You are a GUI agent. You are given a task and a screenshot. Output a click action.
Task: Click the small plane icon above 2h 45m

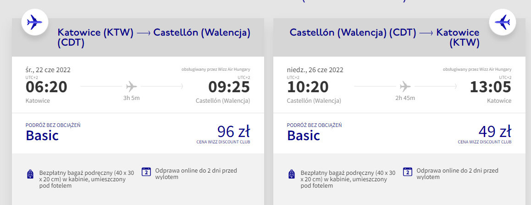pyautogui.click(x=405, y=86)
